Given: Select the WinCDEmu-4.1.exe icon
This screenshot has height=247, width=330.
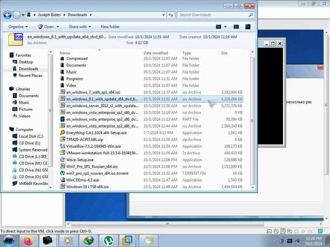Looking at the screenshot, I should point(63,180).
